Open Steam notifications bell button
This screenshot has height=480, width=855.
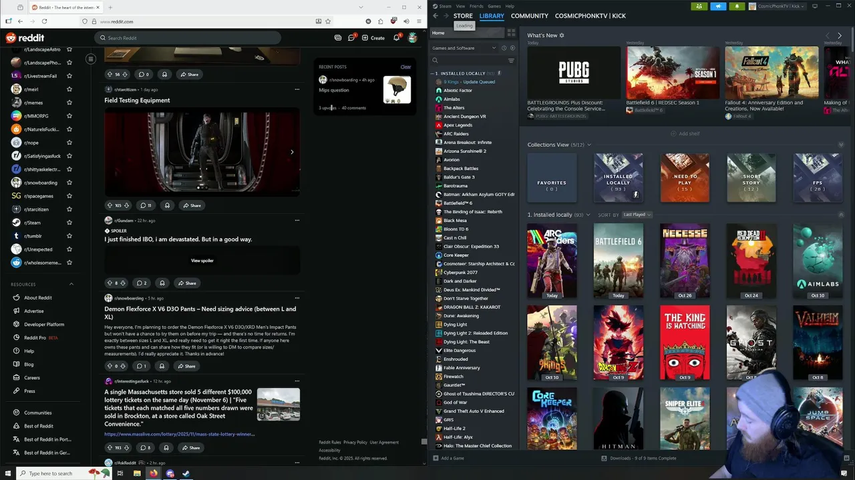point(737,6)
